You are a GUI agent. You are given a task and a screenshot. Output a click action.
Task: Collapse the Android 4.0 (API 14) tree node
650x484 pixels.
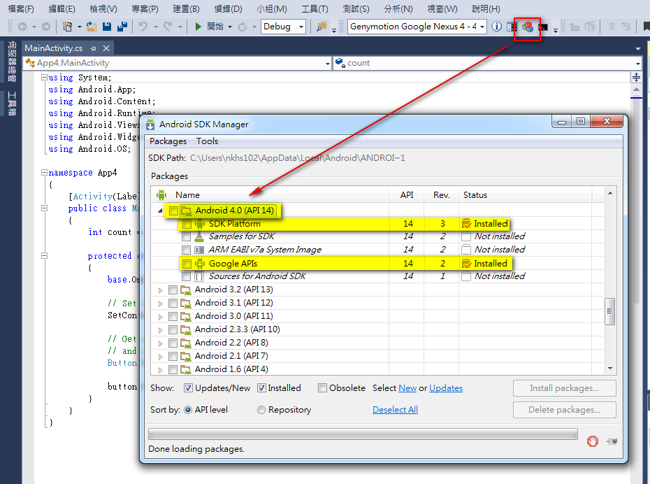[x=160, y=211]
